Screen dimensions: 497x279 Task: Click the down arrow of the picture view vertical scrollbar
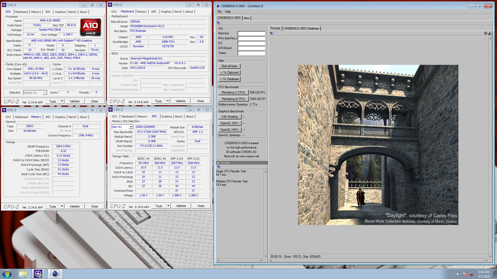490,256
